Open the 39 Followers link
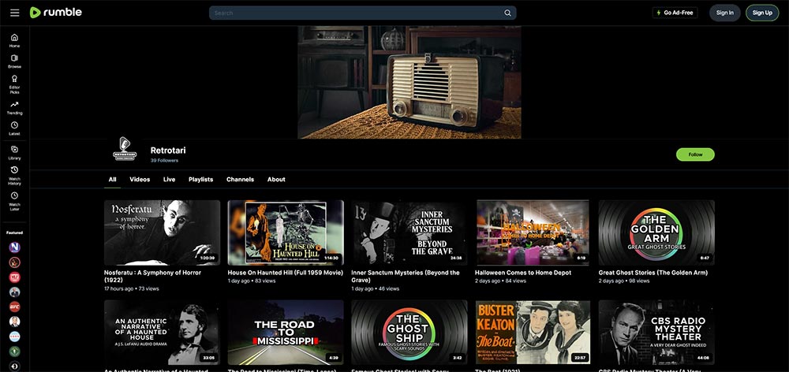Screen dimensions: 789x372 click(164, 160)
